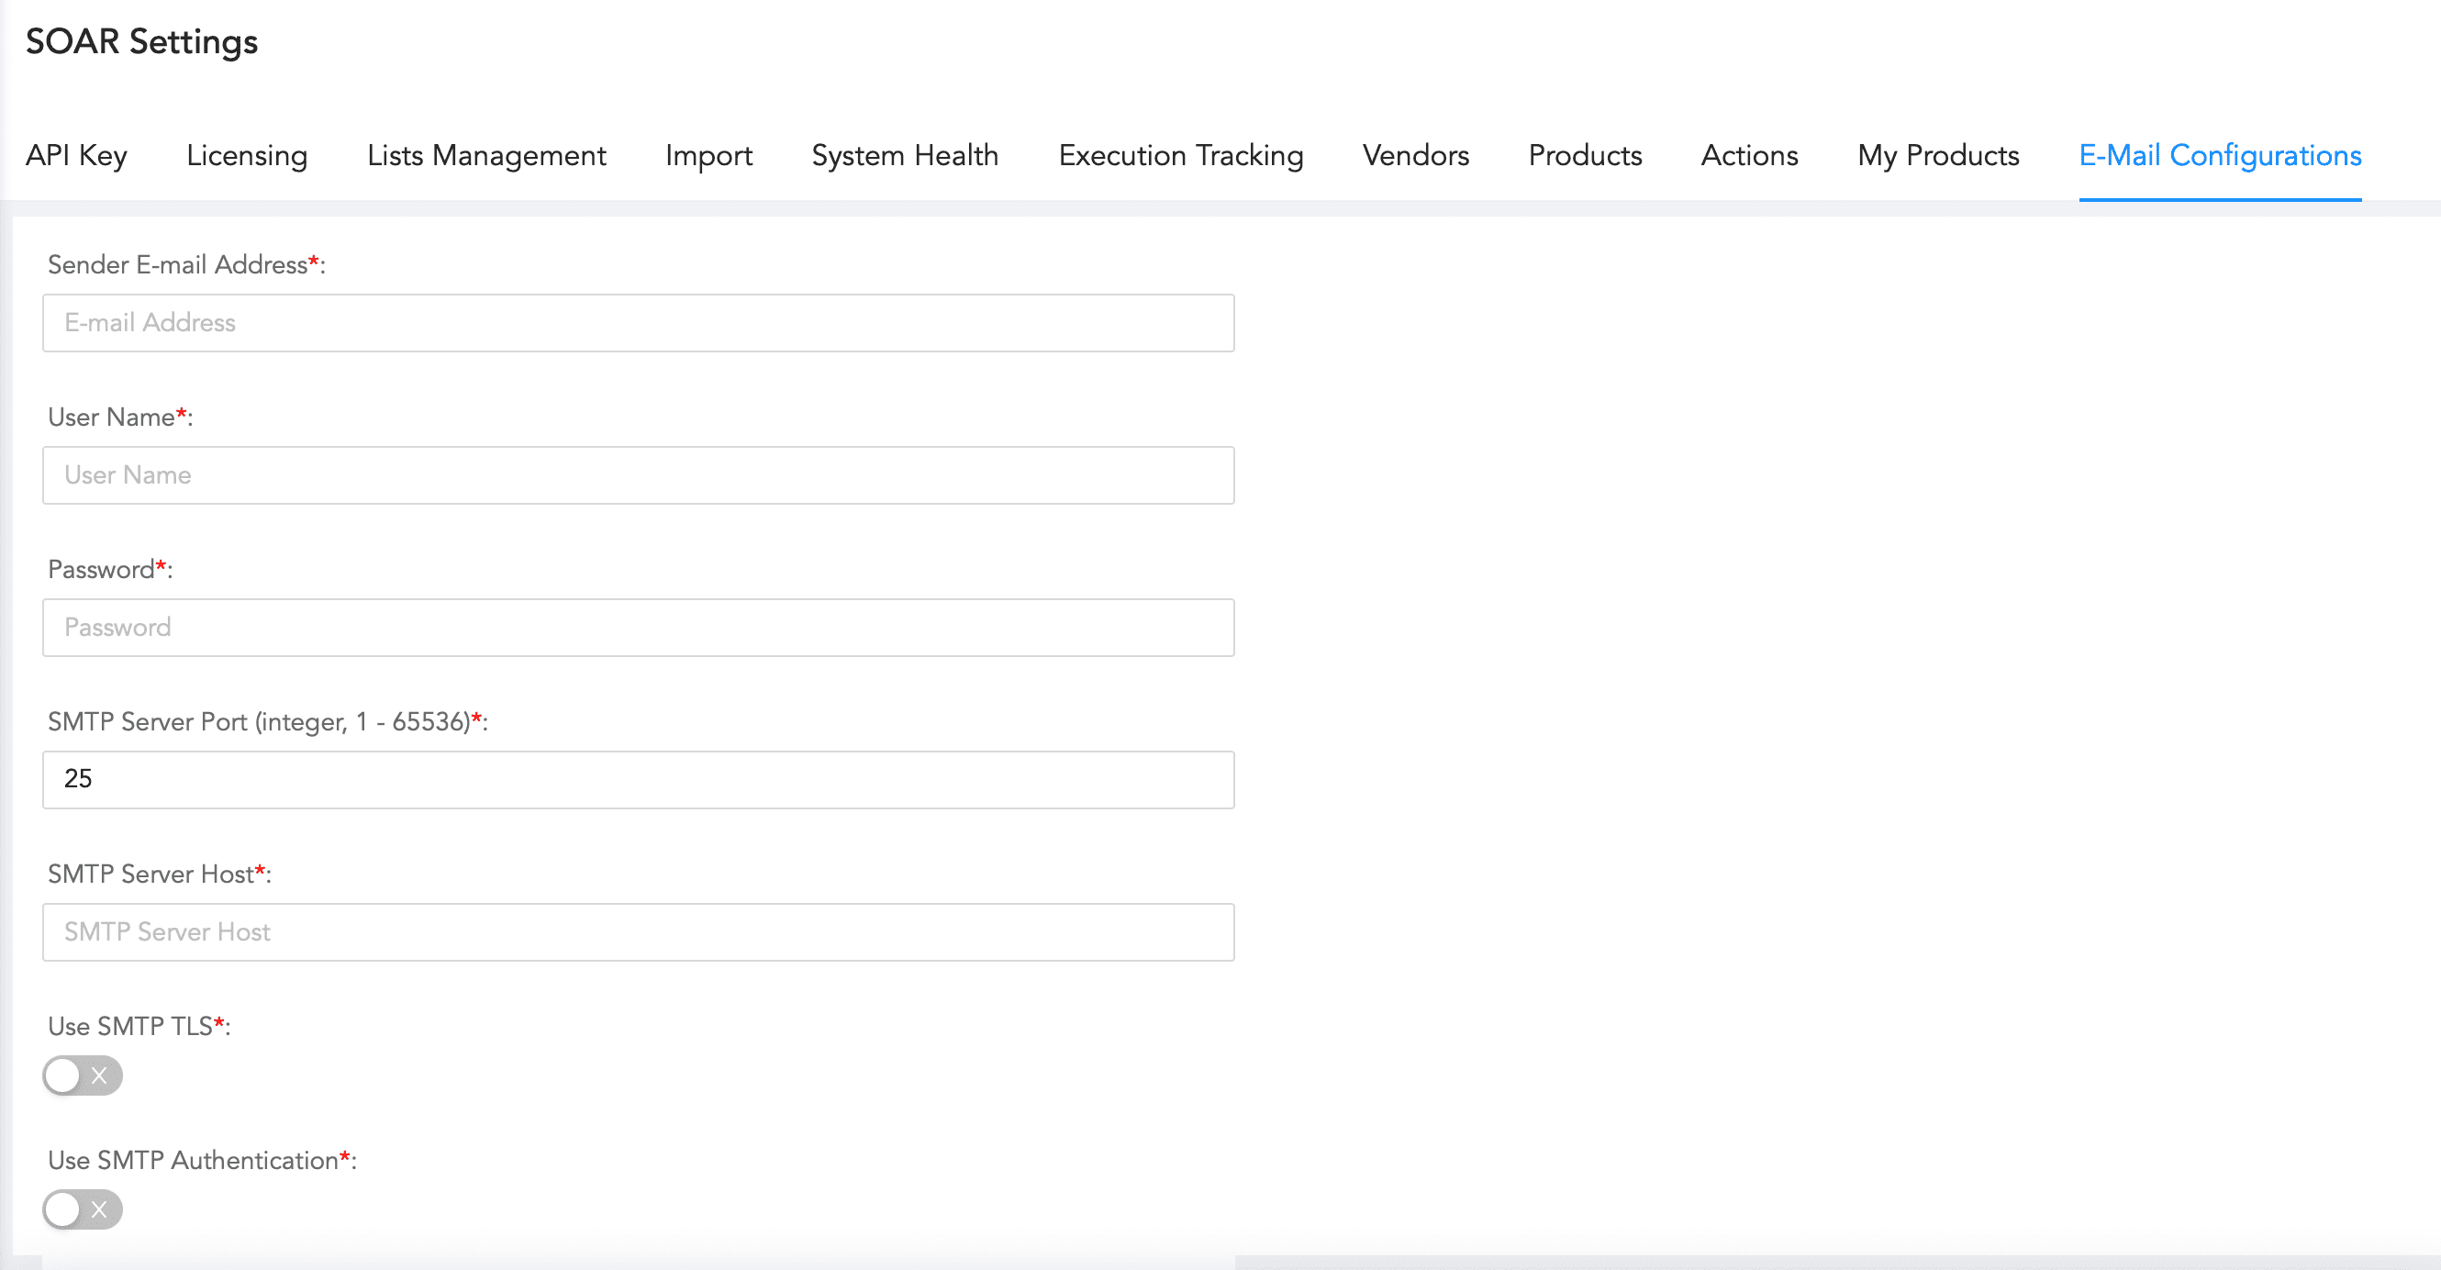
Task: Open the Execution Tracking tab
Action: (1180, 155)
